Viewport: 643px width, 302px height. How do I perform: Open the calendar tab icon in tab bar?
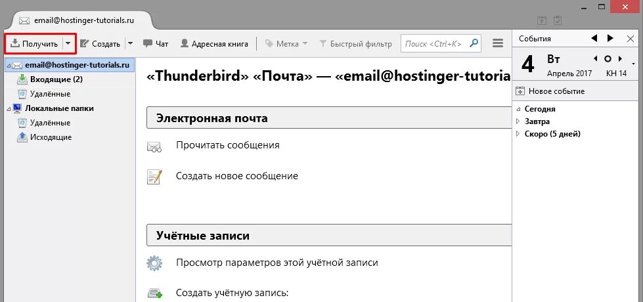click(541, 20)
